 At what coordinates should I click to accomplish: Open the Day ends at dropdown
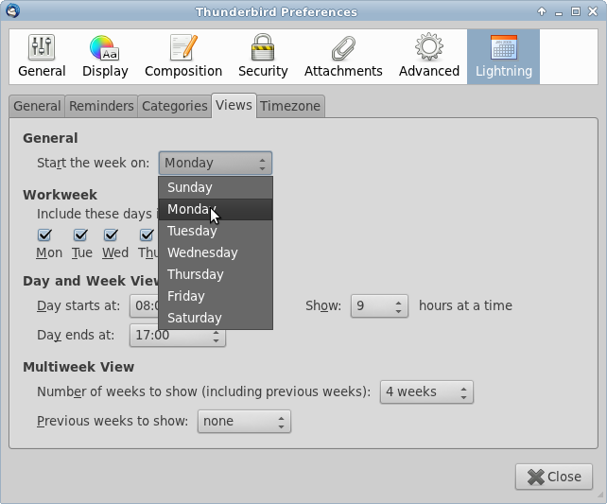pos(178,336)
